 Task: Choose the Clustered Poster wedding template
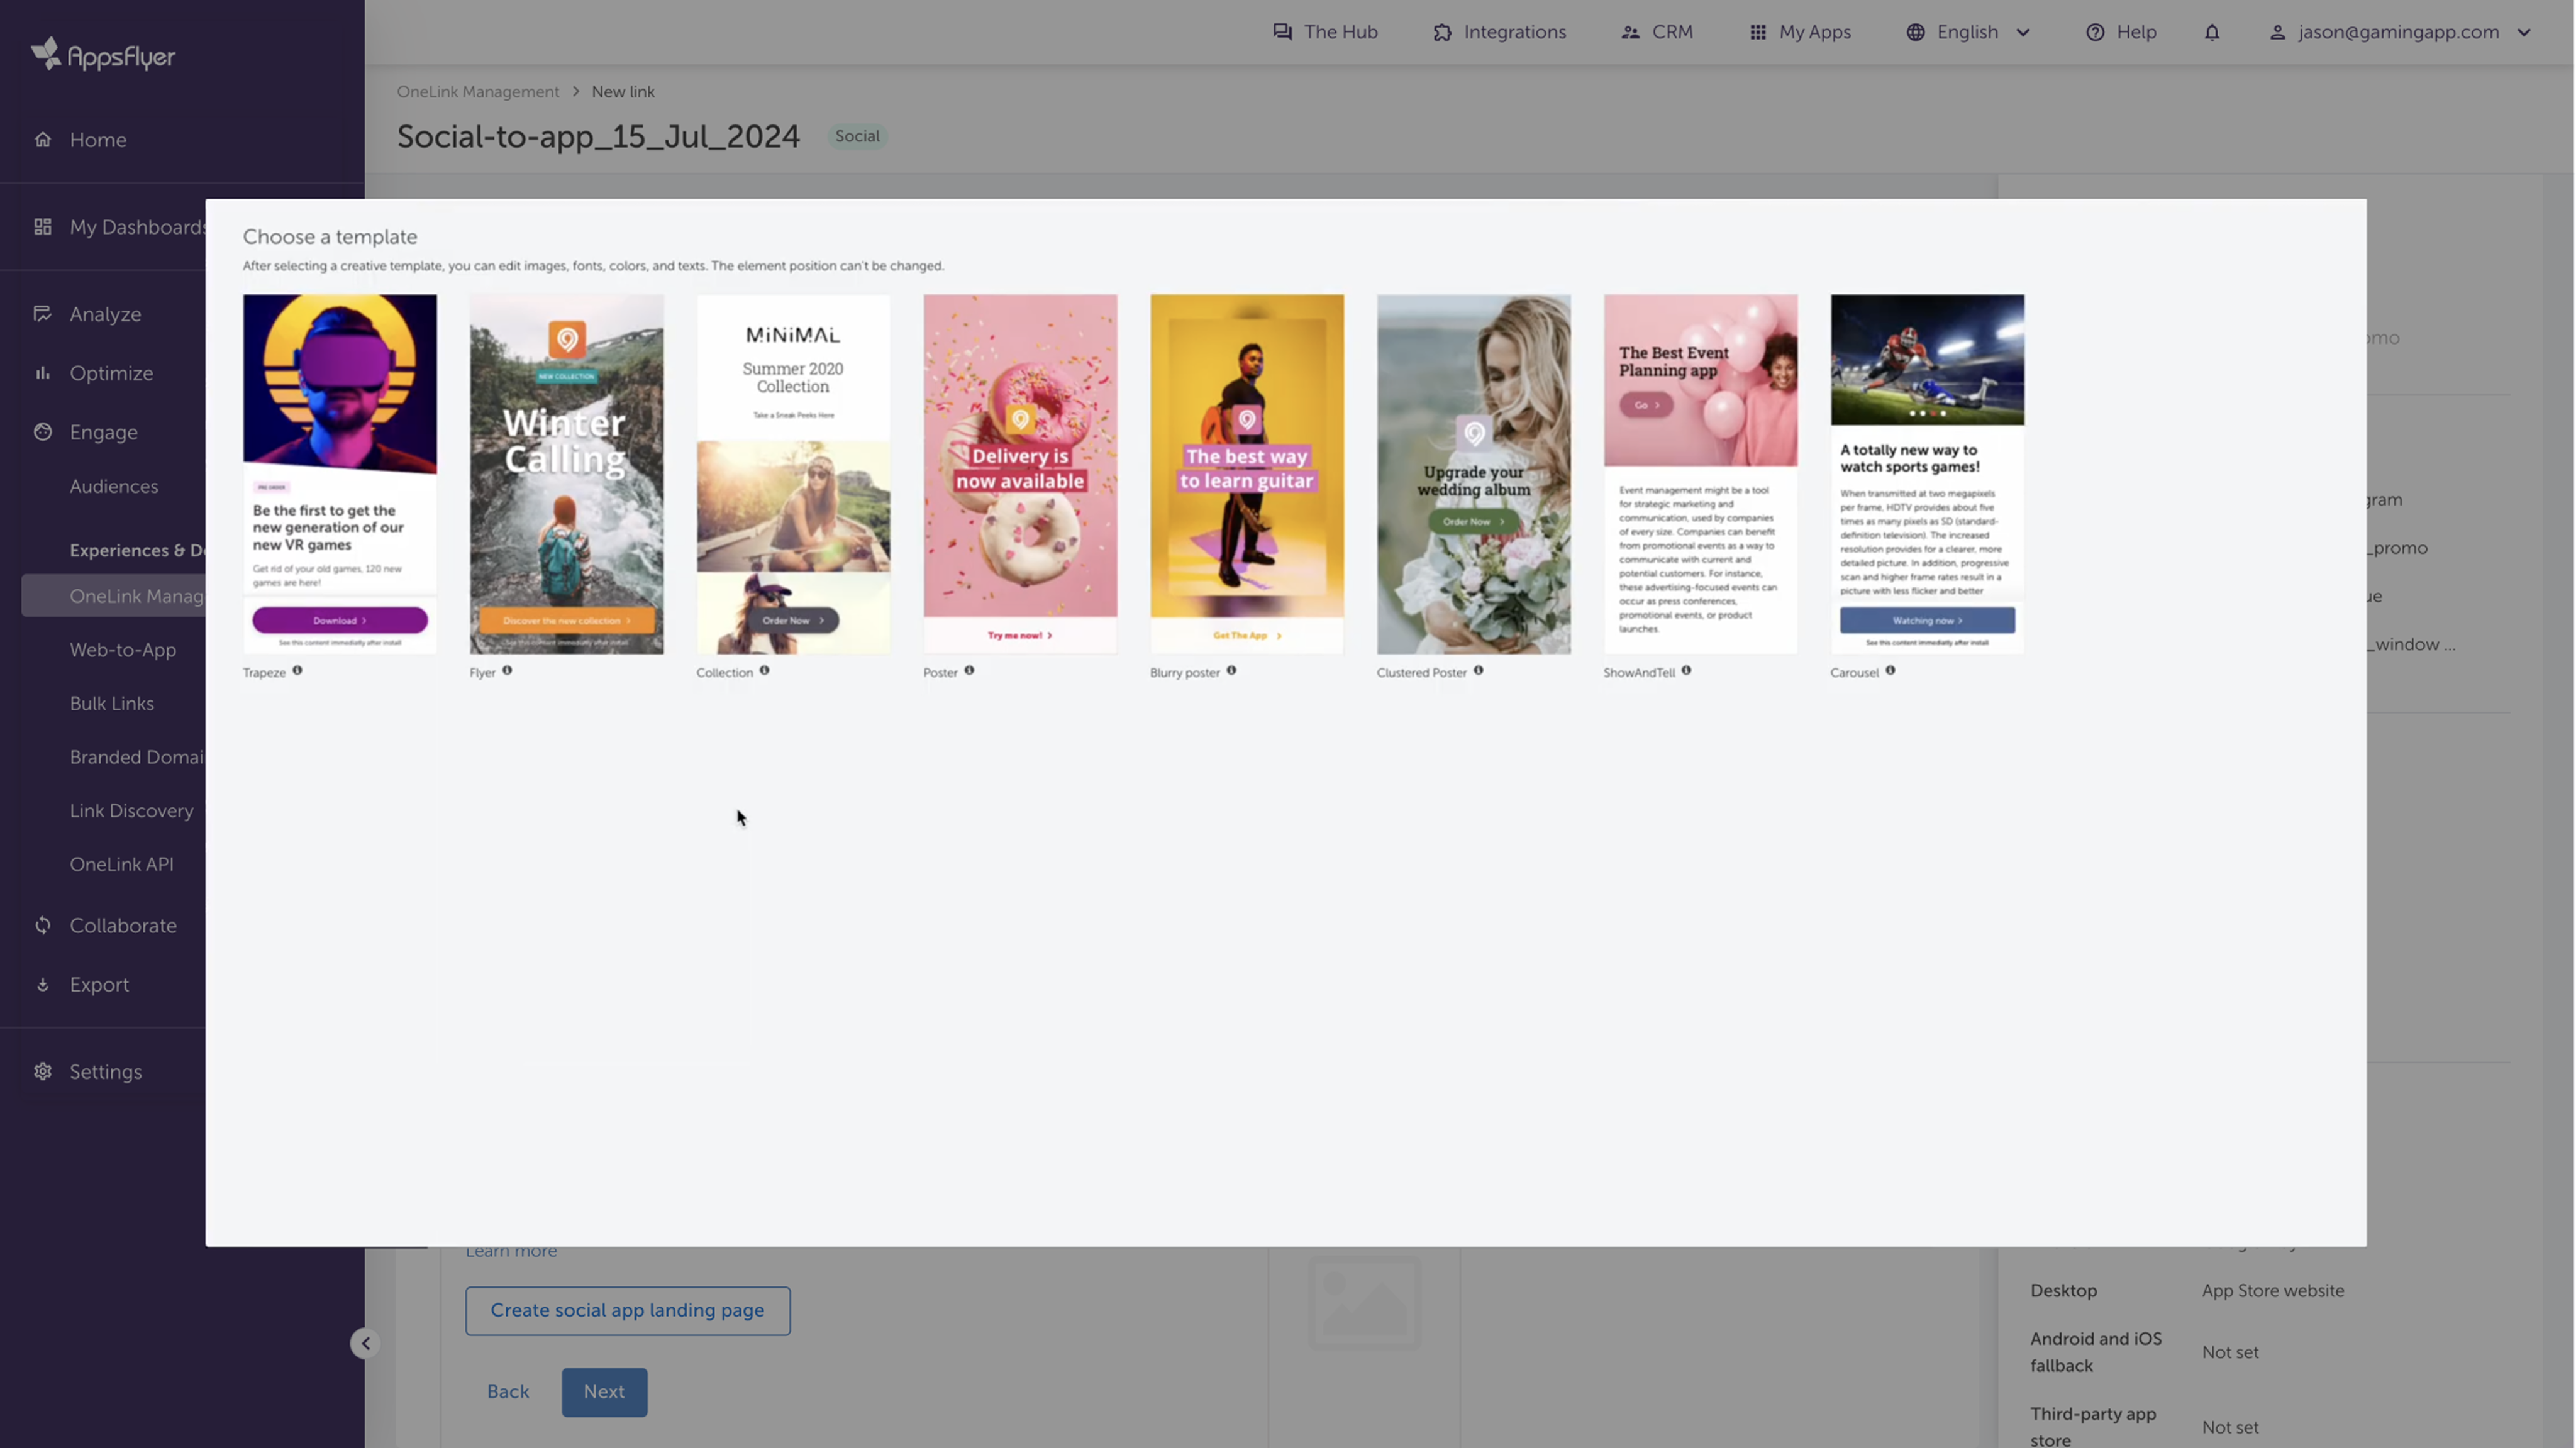(x=1473, y=473)
